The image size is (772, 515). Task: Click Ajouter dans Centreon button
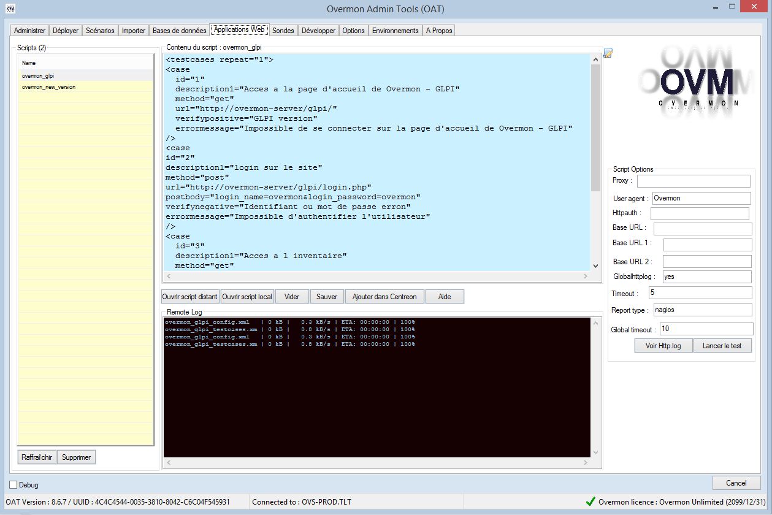pos(384,297)
